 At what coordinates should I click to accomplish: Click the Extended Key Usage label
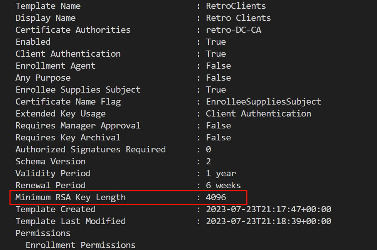click(60, 114)
